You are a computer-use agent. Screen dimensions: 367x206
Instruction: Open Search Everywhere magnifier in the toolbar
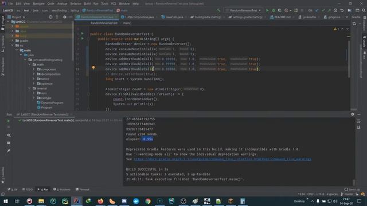[x=364, y=10]
